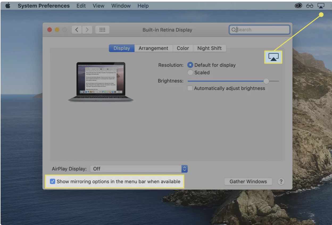This screenshot has height=225, width=332.
Task: Open the Apple menu
Action: pyautogui.click(x=7, y=6)
